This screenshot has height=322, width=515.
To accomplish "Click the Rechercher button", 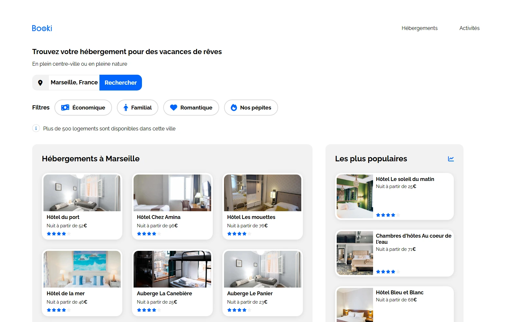I will [121, 83].
